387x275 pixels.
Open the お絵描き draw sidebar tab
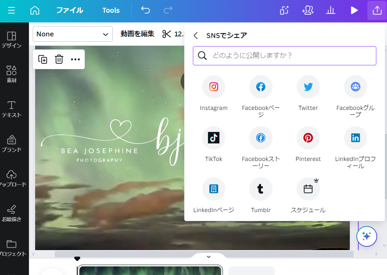click(x=11, y=213)
